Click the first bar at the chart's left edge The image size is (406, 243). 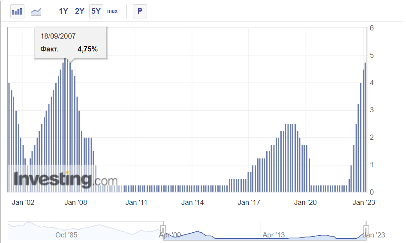(9, 137)
